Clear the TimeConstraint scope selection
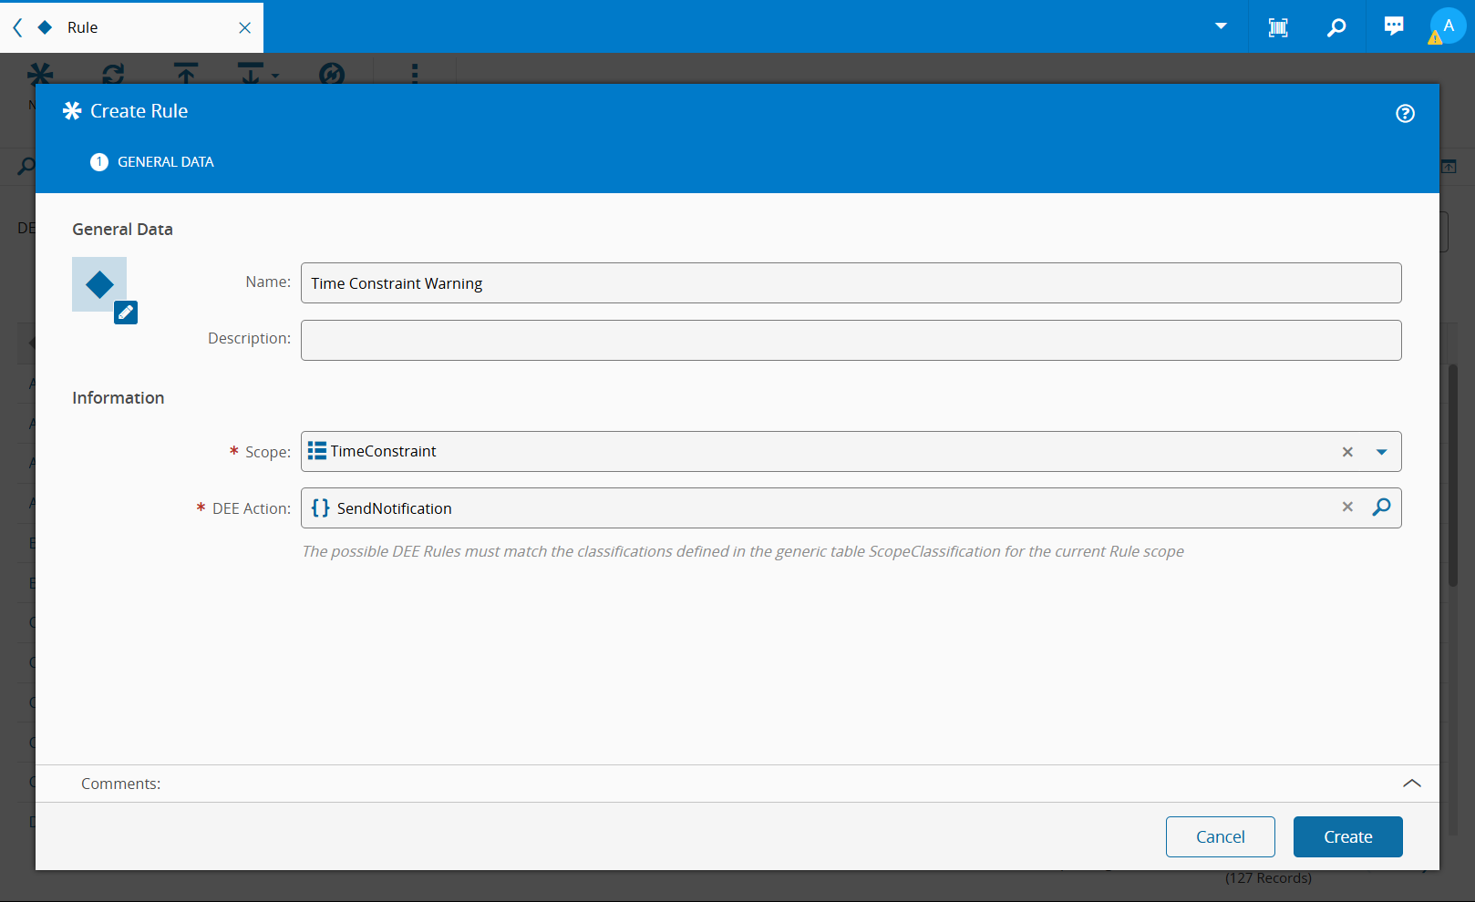The height and width of the screenshot is (902, 1475). (1347, 452)
